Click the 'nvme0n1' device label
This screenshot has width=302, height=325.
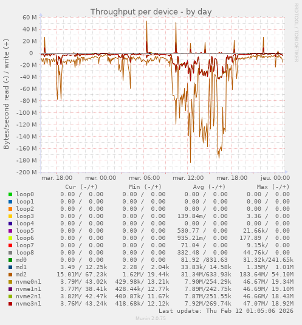tap(29, 282)
